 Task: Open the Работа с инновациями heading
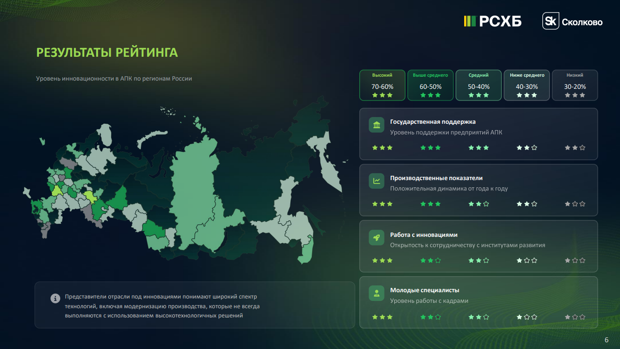(x=423, y=235)
